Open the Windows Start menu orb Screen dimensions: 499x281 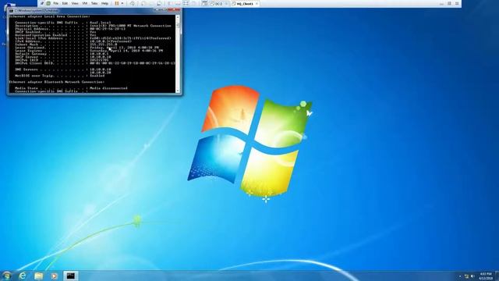(7, 276)
